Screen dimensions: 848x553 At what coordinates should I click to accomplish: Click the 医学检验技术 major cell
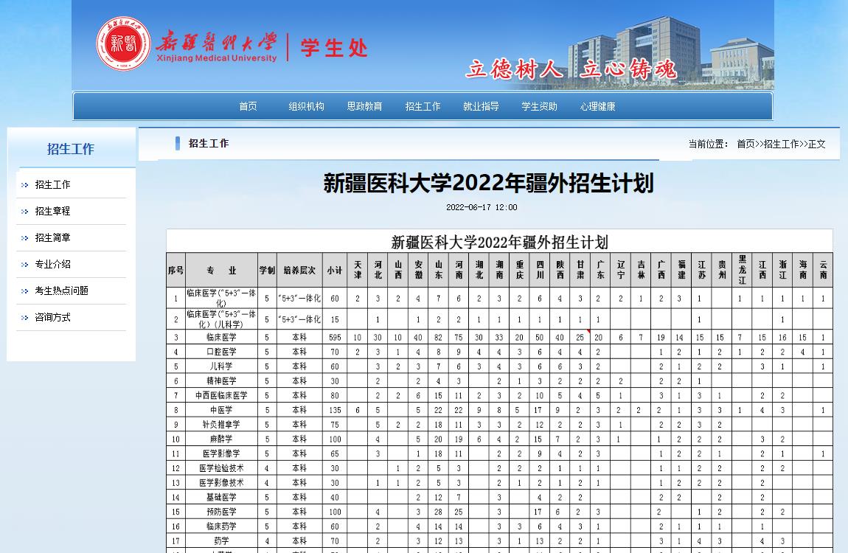point(221,469)
